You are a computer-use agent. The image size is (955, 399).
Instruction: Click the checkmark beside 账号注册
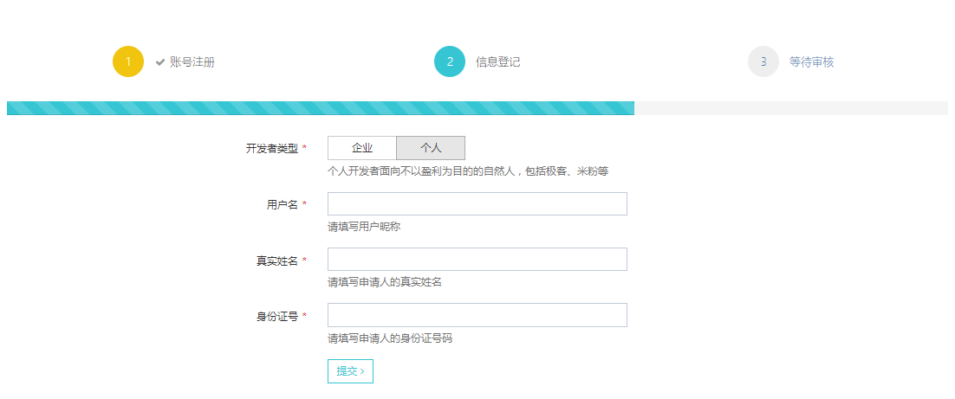point(160,62)
